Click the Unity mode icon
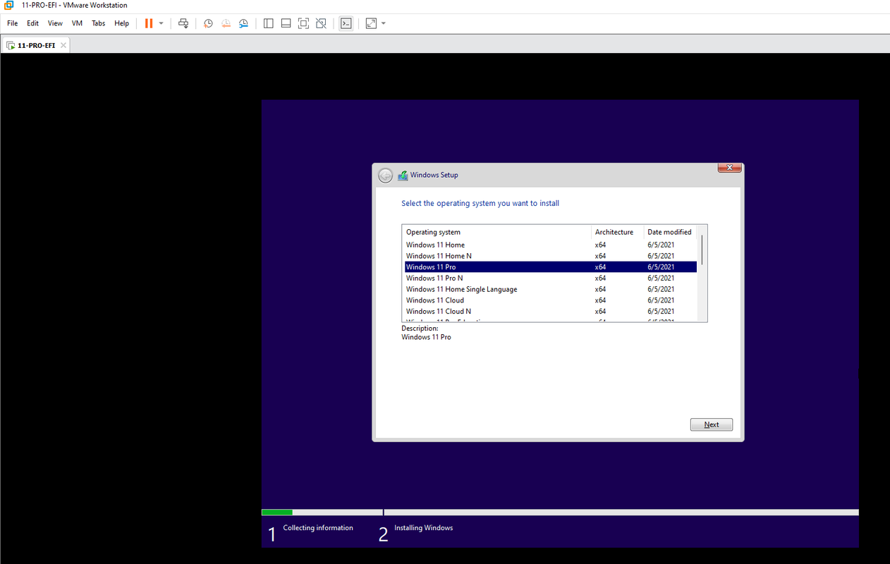890x564 pixels. point(321,23)
